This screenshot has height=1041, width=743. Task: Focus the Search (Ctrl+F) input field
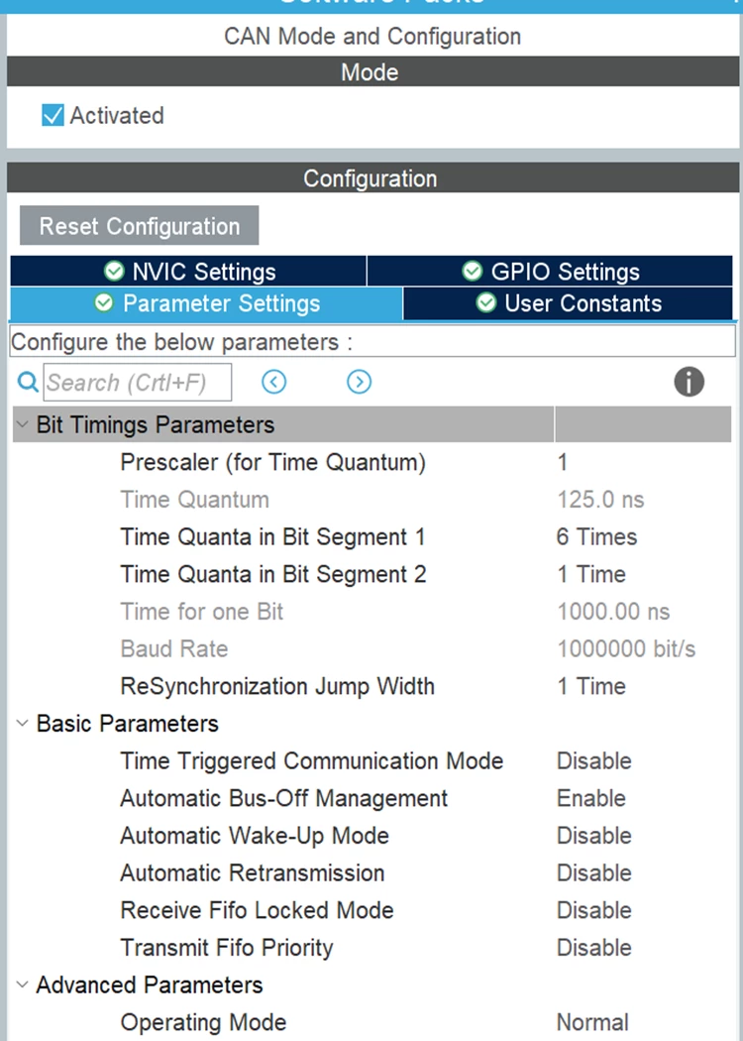138,383
